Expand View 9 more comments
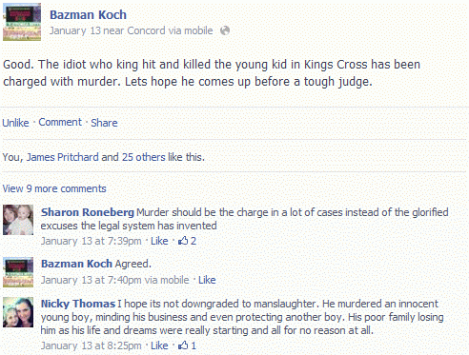 click(54, 188)
